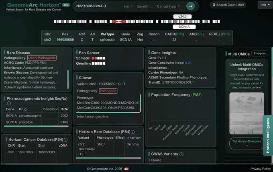Click the Clinvar Pathogenic badge
273x172 pixels.
pos(108,91)
